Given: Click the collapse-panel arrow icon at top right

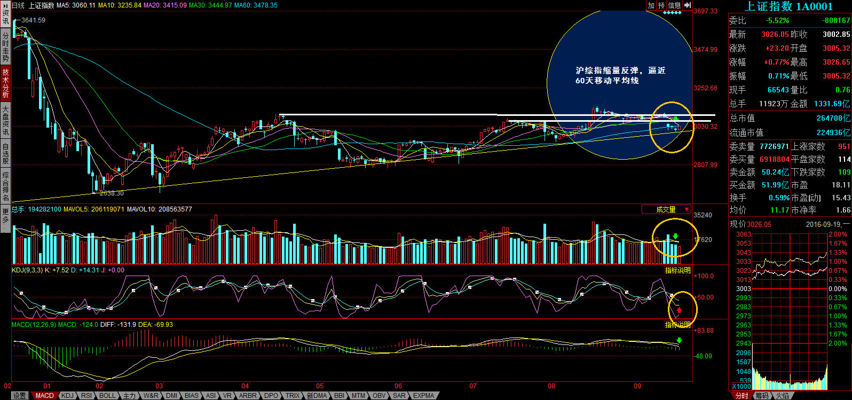Looking at the screenshot, I should [x=688, y=5].
